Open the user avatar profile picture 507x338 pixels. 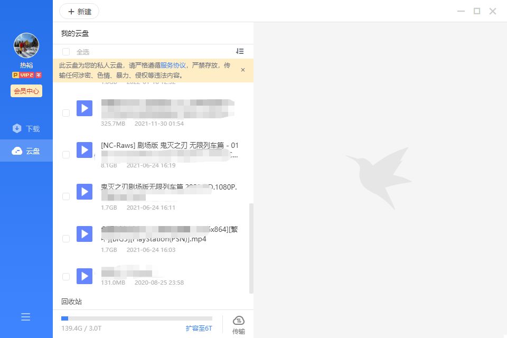pos(26,45)
